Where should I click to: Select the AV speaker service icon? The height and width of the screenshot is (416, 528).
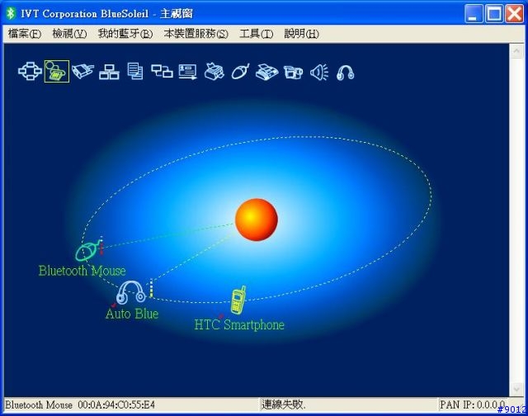click(319, 72)
